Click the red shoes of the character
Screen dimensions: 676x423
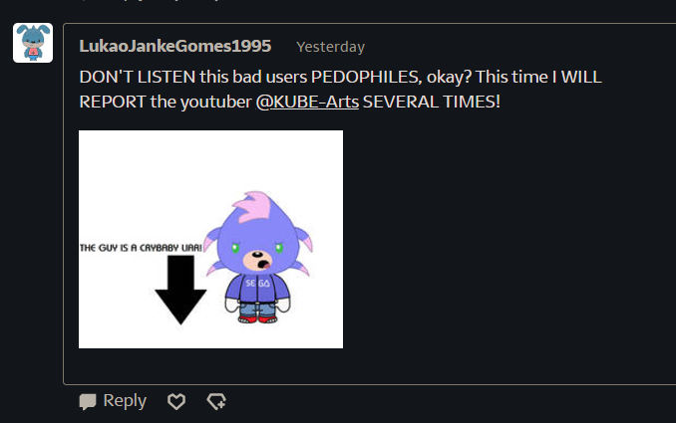[258, 319]
